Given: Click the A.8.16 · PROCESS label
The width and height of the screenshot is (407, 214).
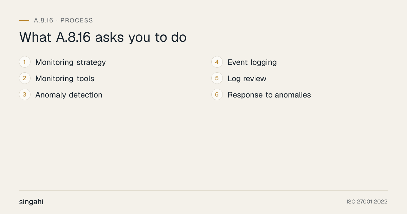Looking at the screenshot, I should [x=63, y=20].
